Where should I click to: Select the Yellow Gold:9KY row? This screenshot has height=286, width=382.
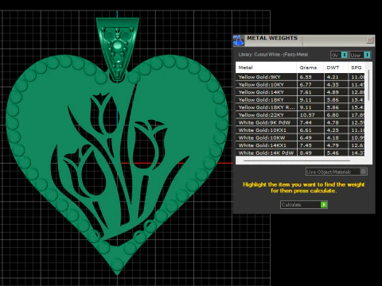(300, 77)
